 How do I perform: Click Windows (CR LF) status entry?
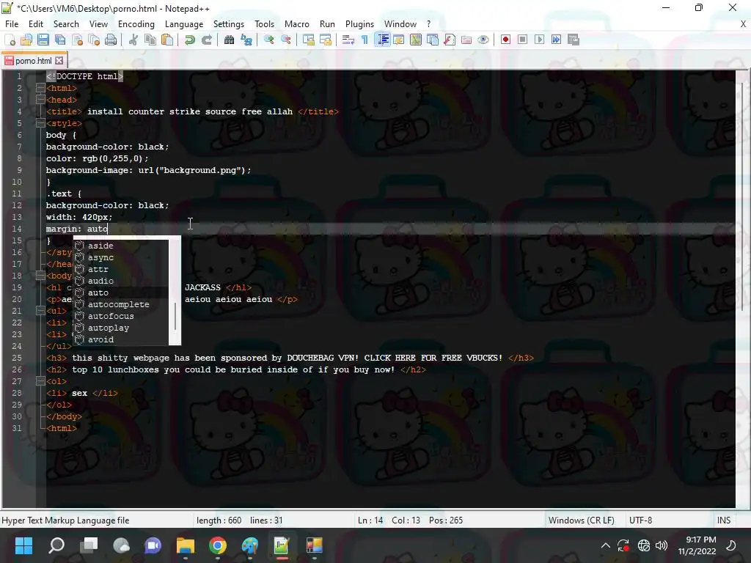[x=581, y=520]
